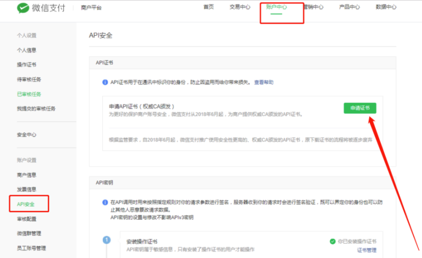This screenshot has width=422, height=258.
Task: Open 安全中心 in the sidebar
Action: (x=26, y=135)
